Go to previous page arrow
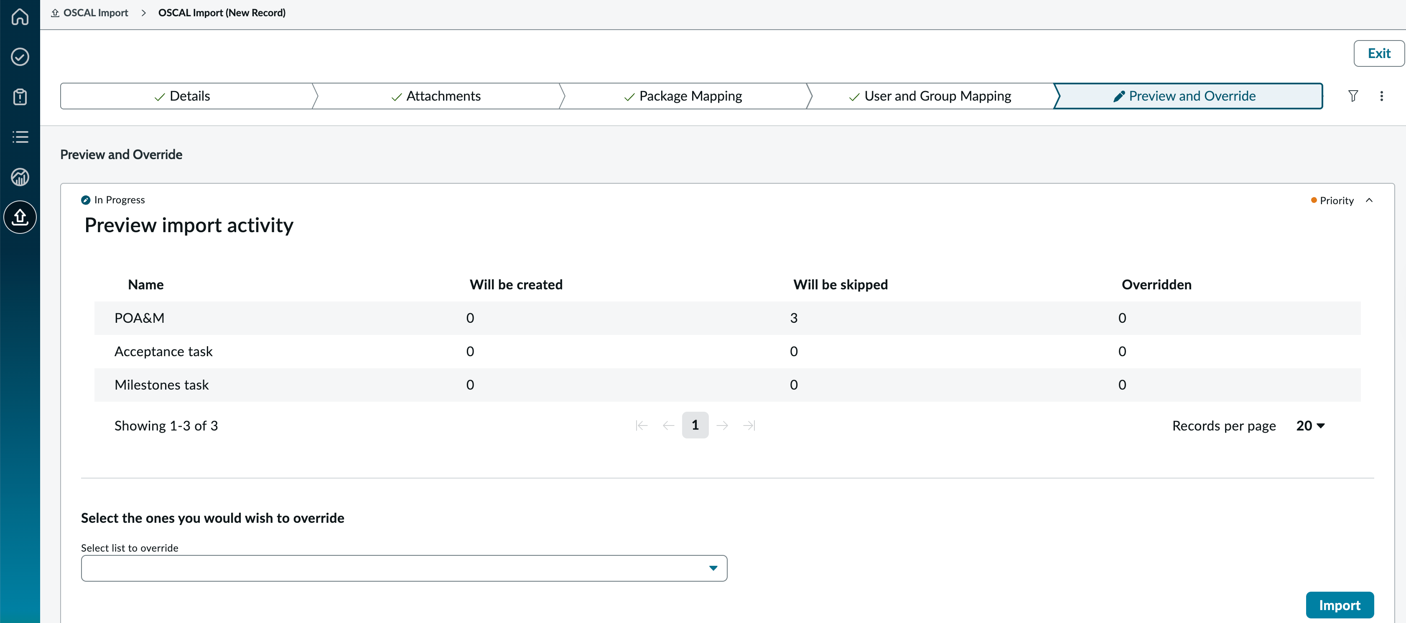Screen dimensions: 1406x623 pos(668,425)
